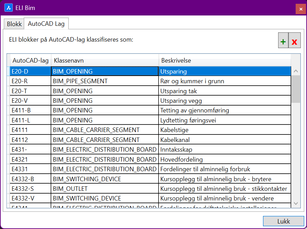Click the Inntaksskap description cell
The height and width of the screenshot is (229, 307).
click(224, 150)
